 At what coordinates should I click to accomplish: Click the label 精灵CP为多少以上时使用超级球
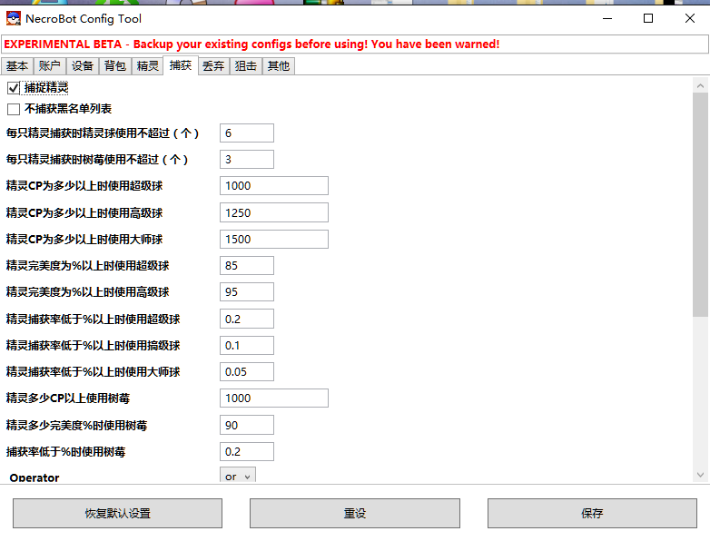pyautogui.click(x=84, y=185)
